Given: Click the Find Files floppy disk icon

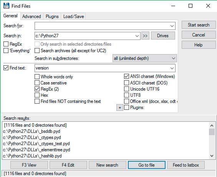Looking at the screenshot, I should (x=6, y=6).
